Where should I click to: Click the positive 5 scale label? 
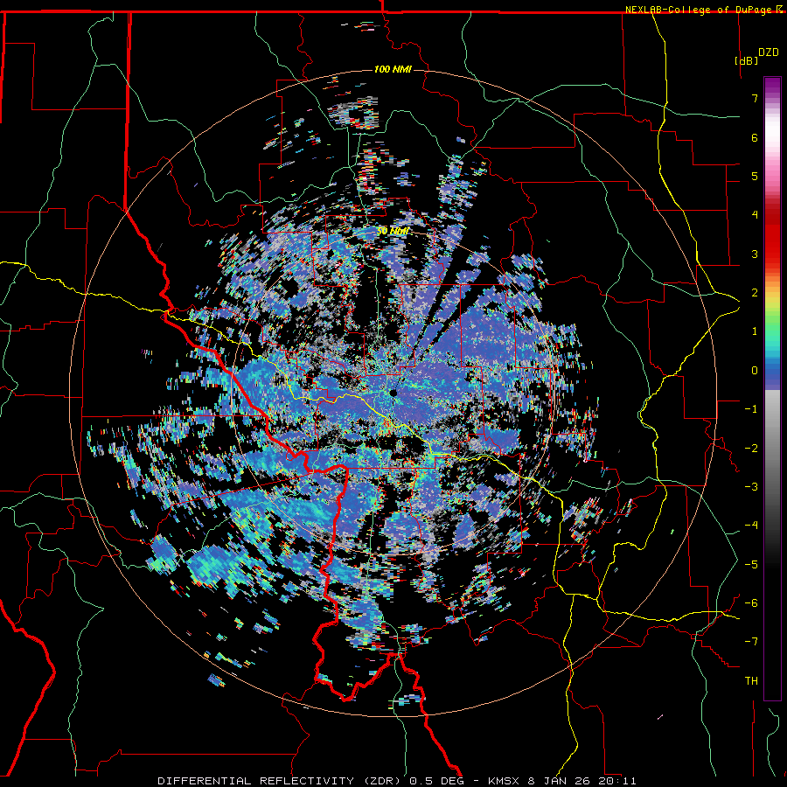tap(755, 176)
